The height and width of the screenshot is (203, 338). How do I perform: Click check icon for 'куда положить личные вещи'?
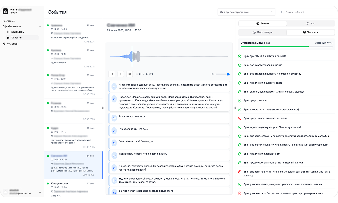[x=240, y=92]
